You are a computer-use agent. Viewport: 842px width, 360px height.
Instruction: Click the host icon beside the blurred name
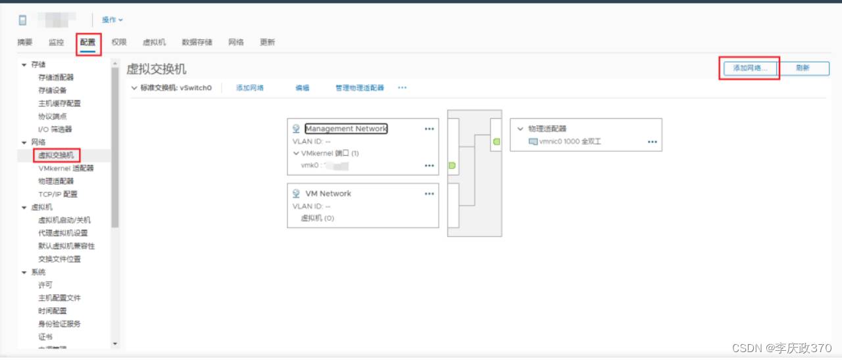[22, 20]
